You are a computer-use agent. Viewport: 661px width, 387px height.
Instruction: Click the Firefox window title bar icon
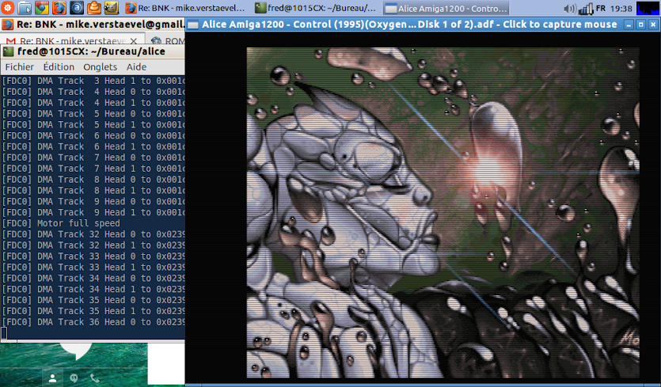(x=8, y=25)
